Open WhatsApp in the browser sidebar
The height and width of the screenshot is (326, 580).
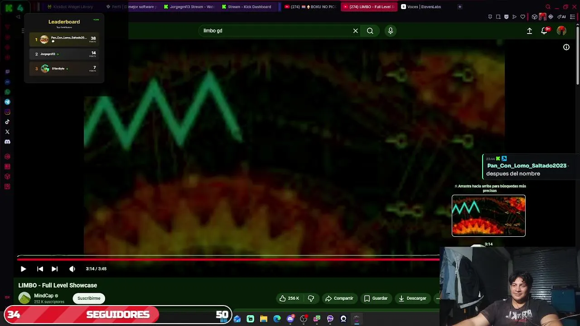(x=7, y=92)
